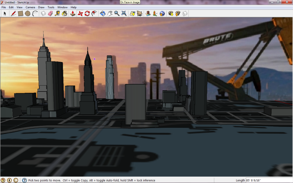Activate the Circle drawing tool
This screenshot has width=293, height=183.
(27, 13)
